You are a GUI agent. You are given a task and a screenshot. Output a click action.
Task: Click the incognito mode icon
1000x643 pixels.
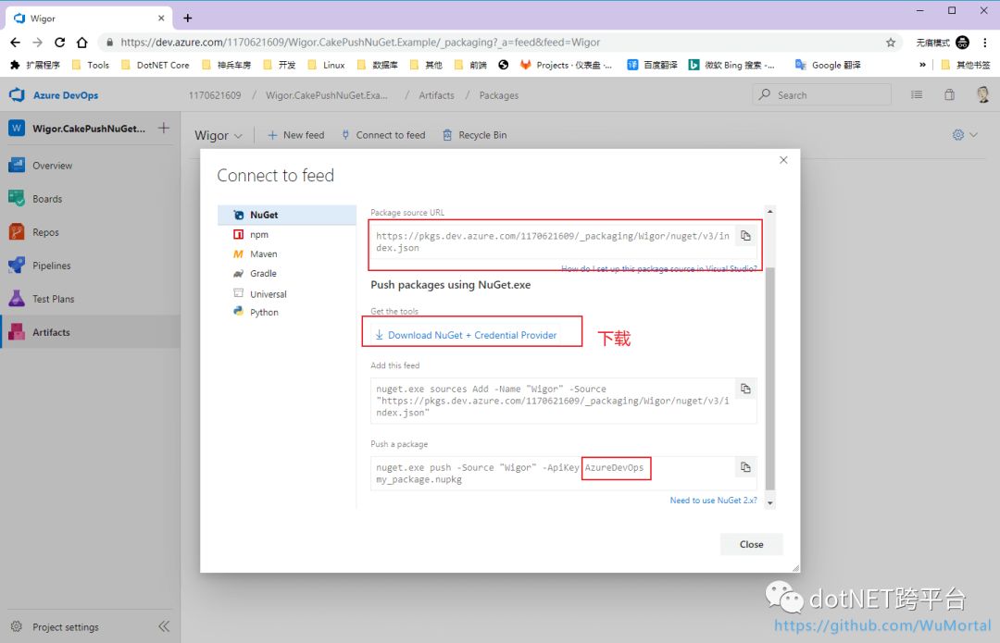coord(962,43)
